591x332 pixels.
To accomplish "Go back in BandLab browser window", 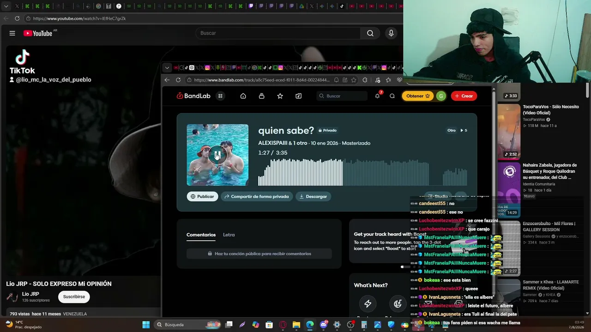I will [x=167, y=80].
